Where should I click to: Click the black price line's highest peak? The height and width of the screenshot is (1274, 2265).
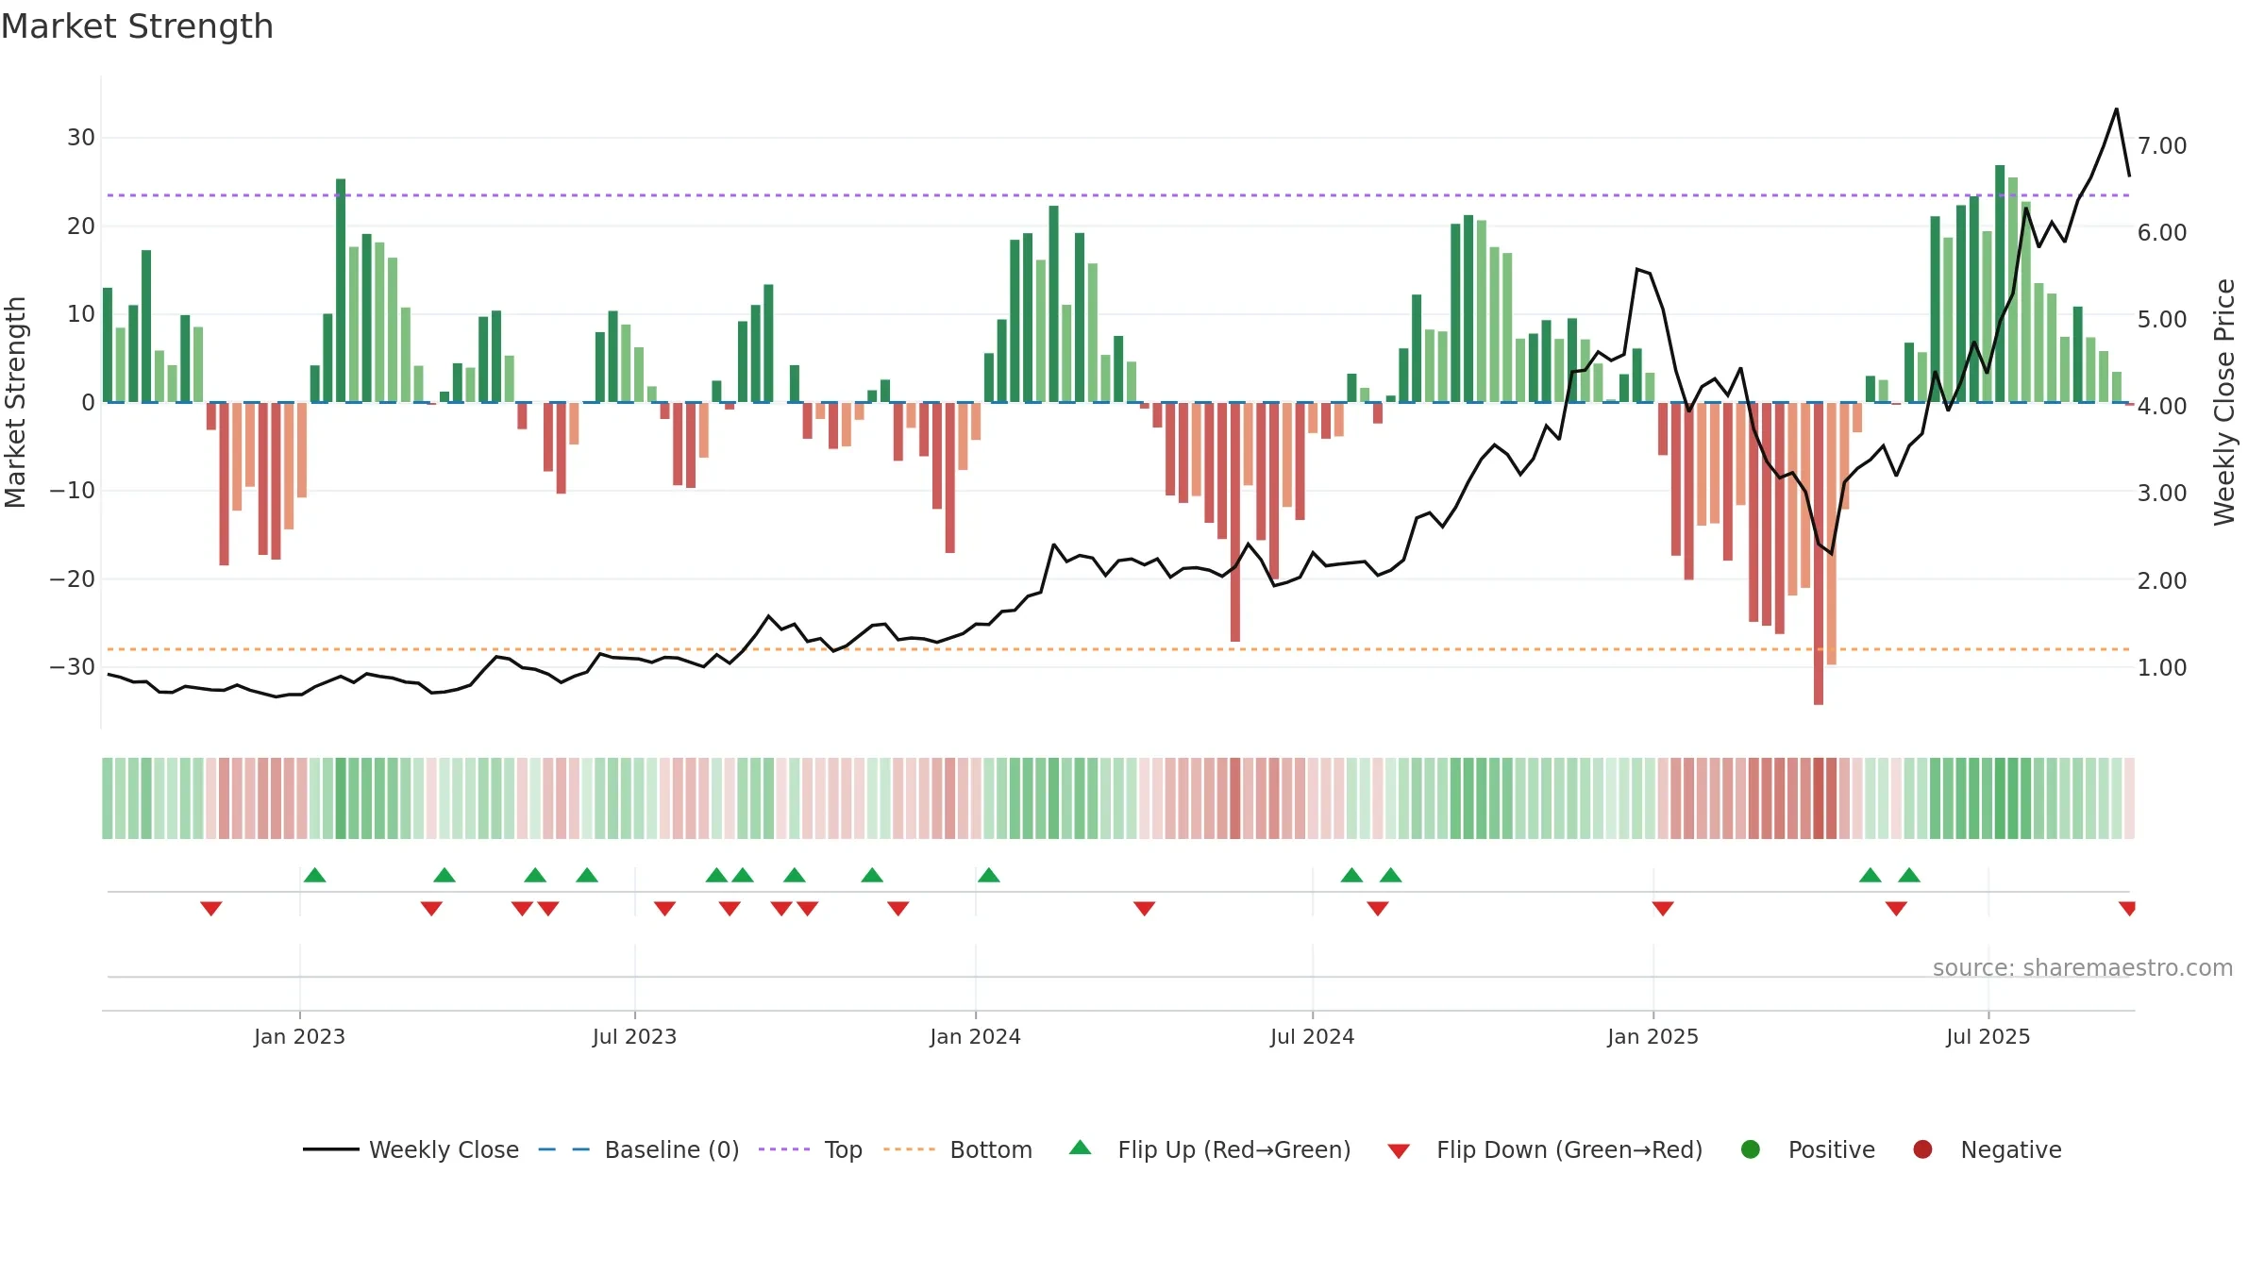[2117, 109]
